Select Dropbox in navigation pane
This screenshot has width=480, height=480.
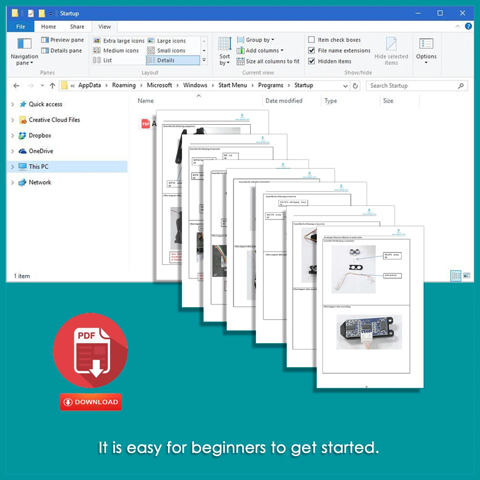[40, 136]
